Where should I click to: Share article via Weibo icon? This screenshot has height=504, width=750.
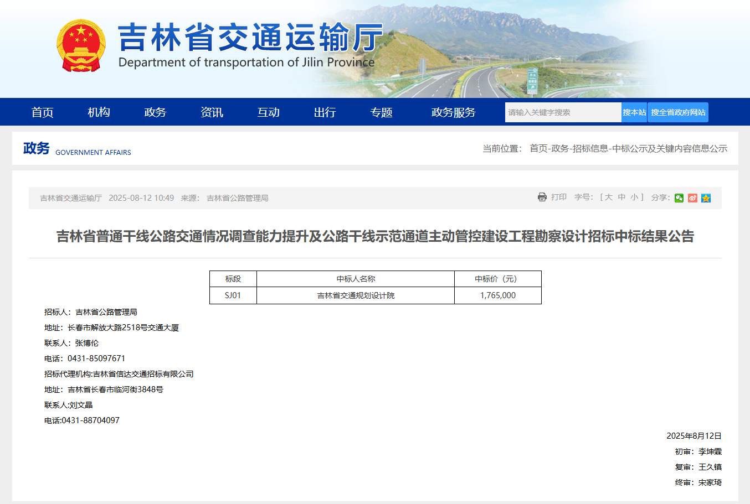pos(692,198)
